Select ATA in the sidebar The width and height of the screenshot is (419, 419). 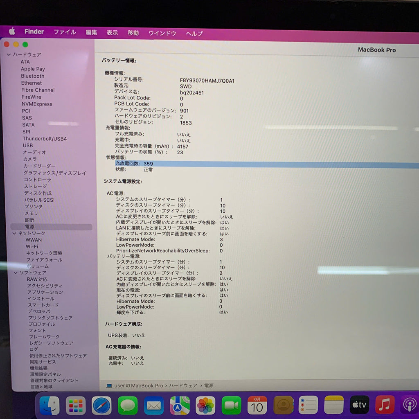(25, 62)
